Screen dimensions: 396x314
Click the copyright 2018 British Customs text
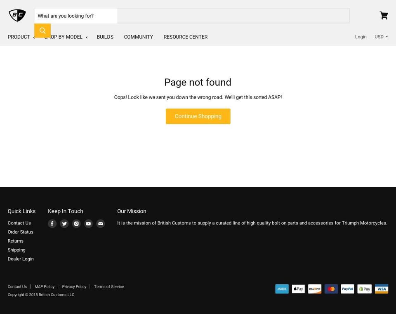(41, 295)
